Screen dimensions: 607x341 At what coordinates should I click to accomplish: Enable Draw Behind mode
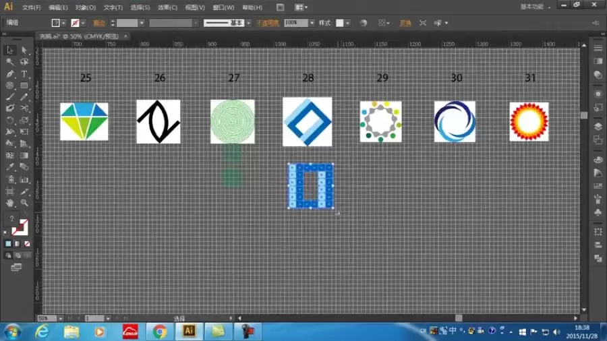pyautogui.click(x=18, y=255)
